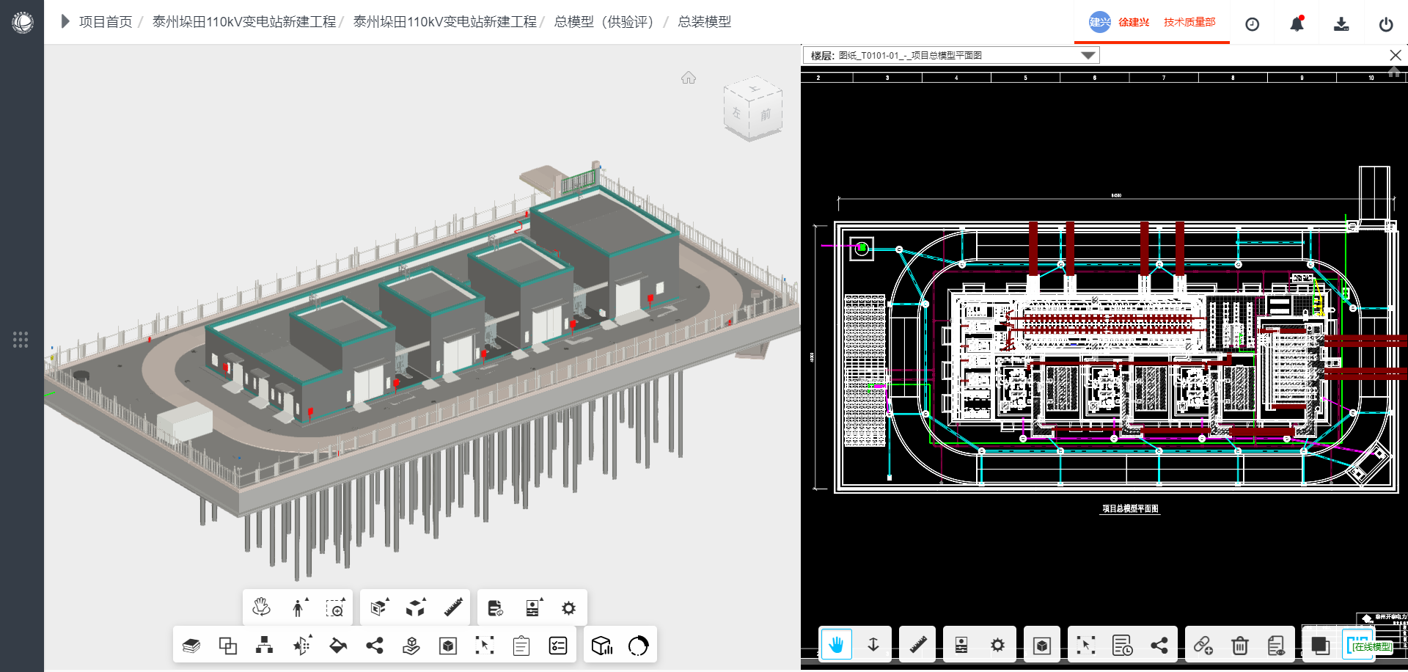The width and height of the screenshot is (1408, 672).
Task: Open the model tree structure icon
Action: point(264,646)
